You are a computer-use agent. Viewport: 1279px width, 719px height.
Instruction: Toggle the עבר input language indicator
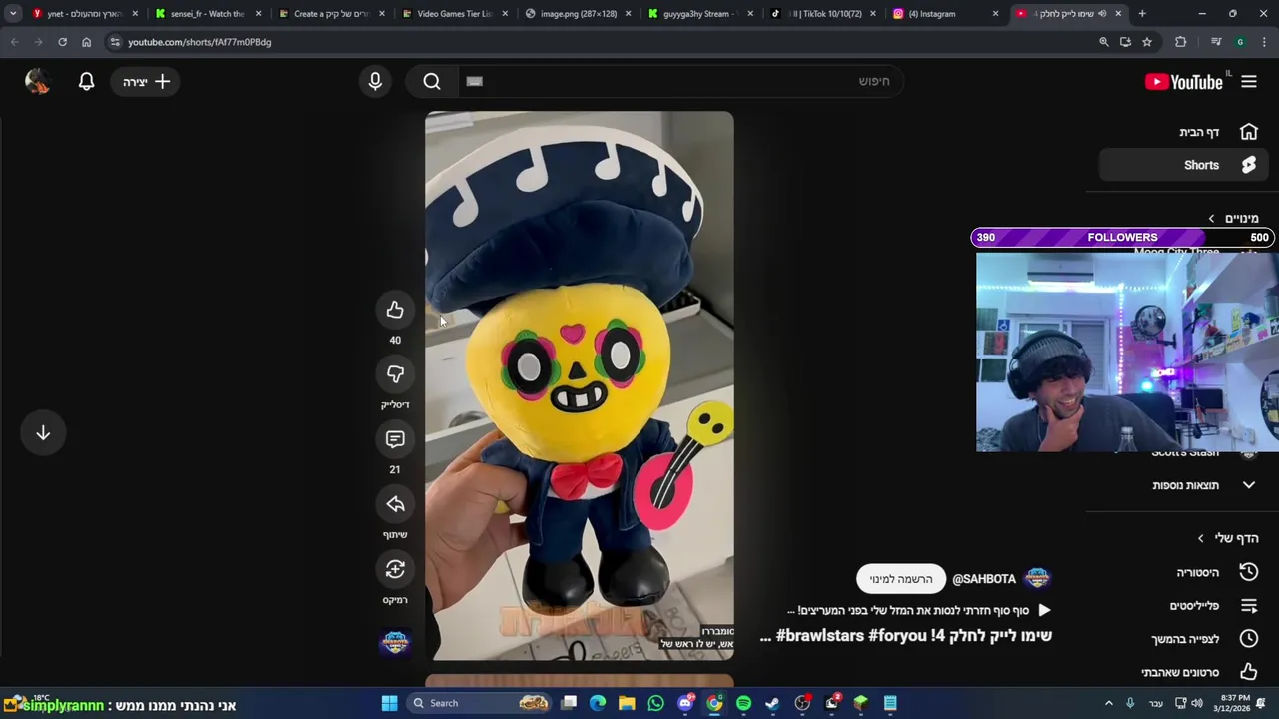pyautogui.click(x=1156, y=703)
